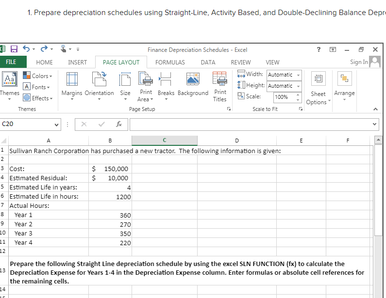
Task: Open Print Area menu
Action: pos(146,86)
